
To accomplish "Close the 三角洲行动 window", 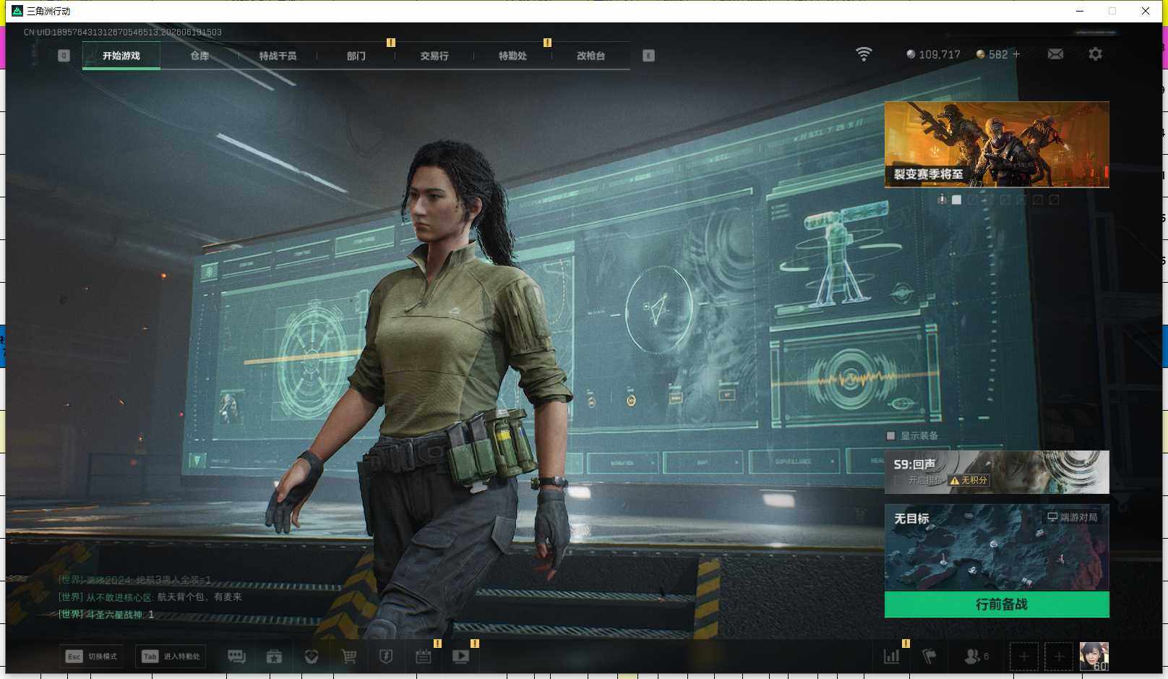I will pos(1146,11).
